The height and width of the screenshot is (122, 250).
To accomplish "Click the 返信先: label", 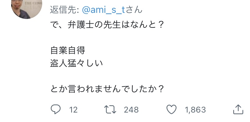I will (x=65, y=10).
